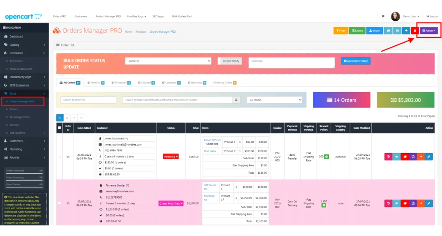Click the green Export button

click(357, 31)
